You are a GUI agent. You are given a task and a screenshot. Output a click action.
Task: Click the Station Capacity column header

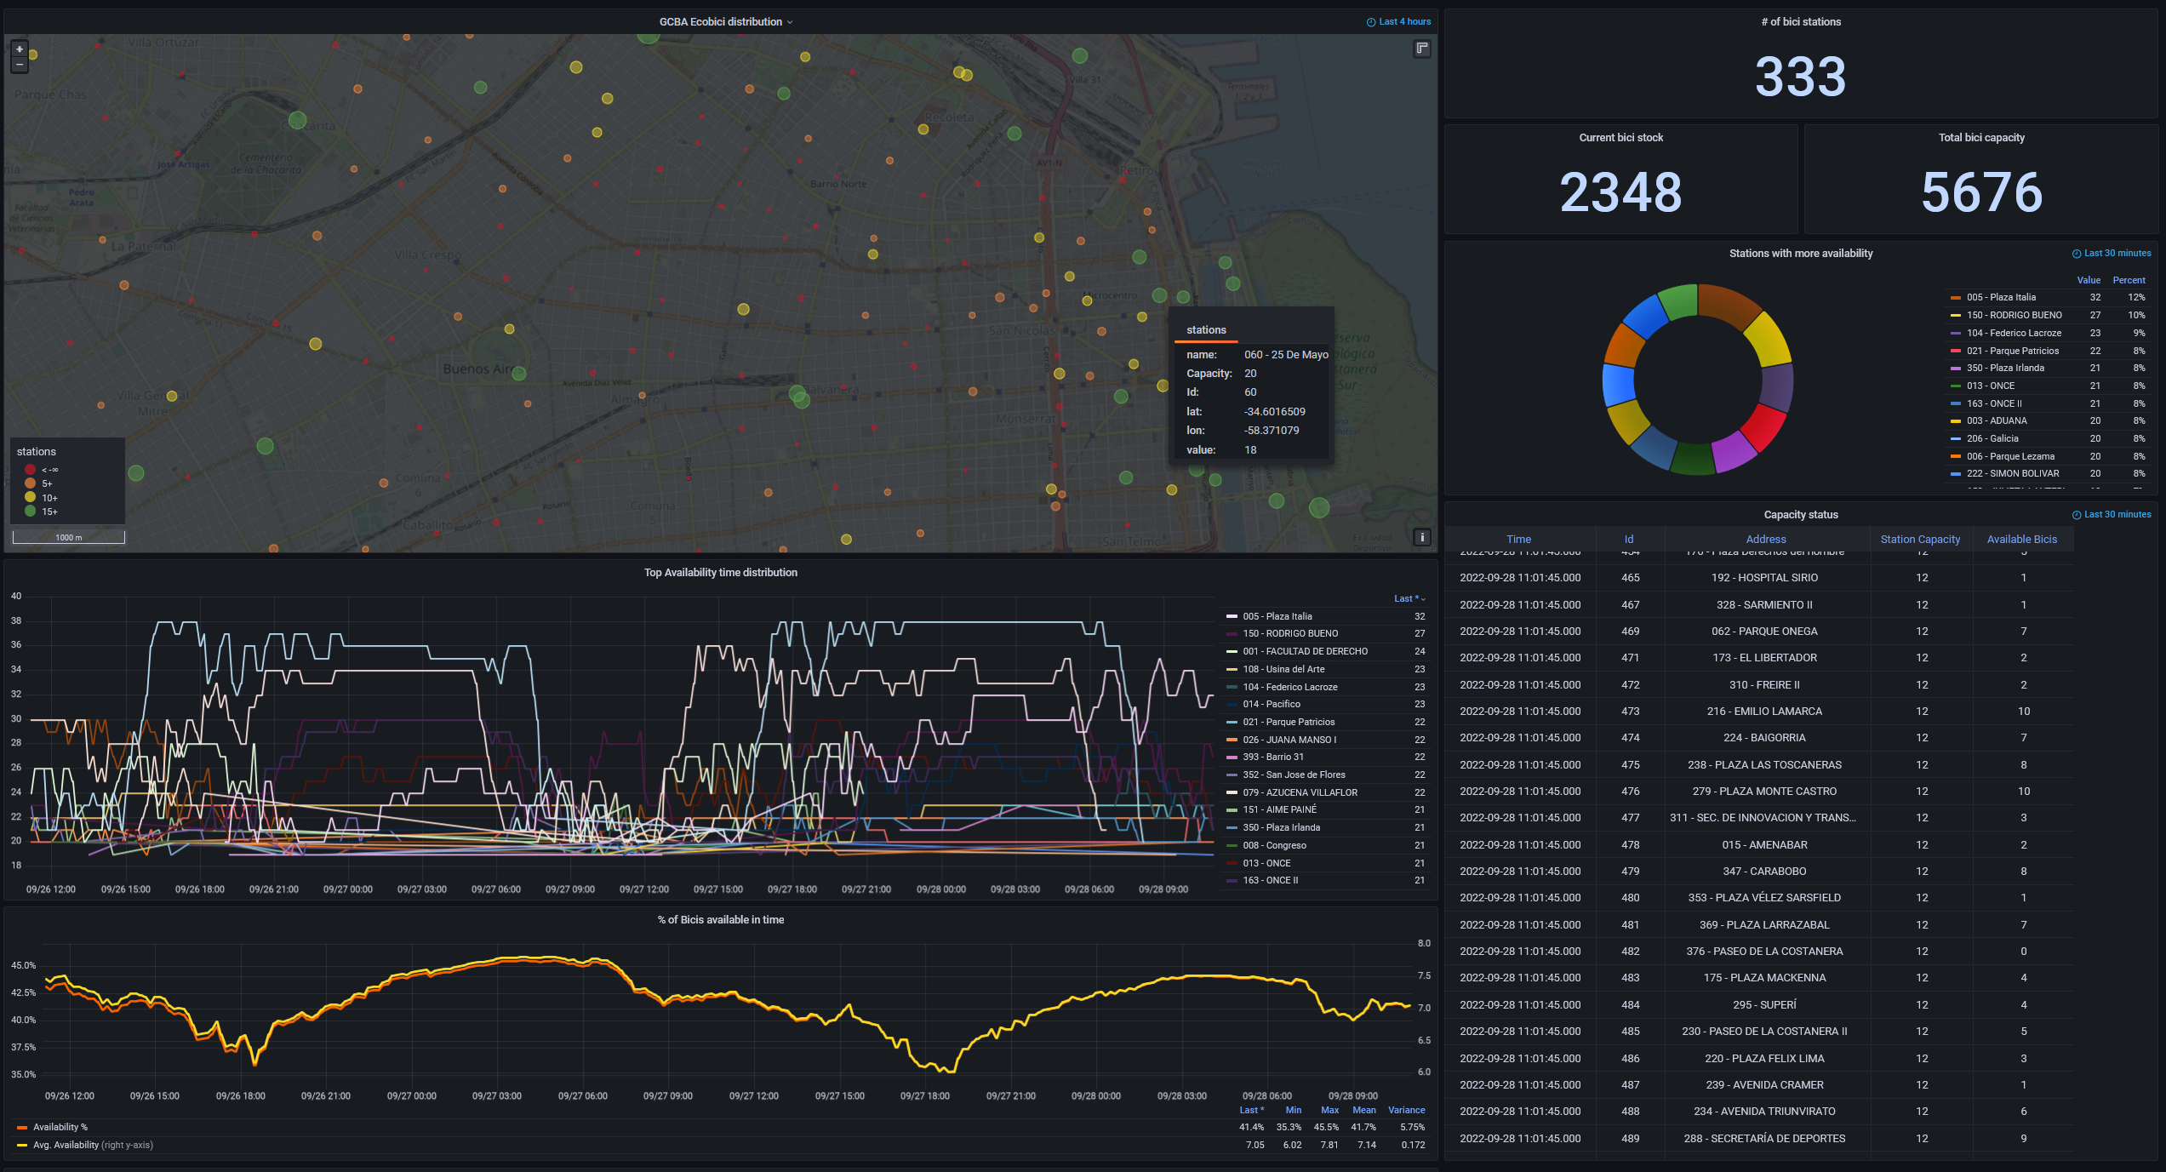(x=1919, y=540)
